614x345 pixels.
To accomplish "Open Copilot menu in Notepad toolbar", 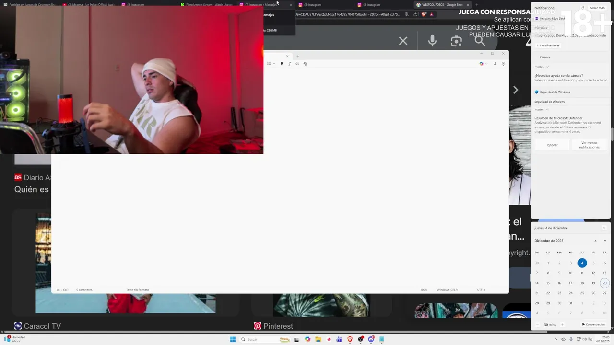I will tap(483, 64).
